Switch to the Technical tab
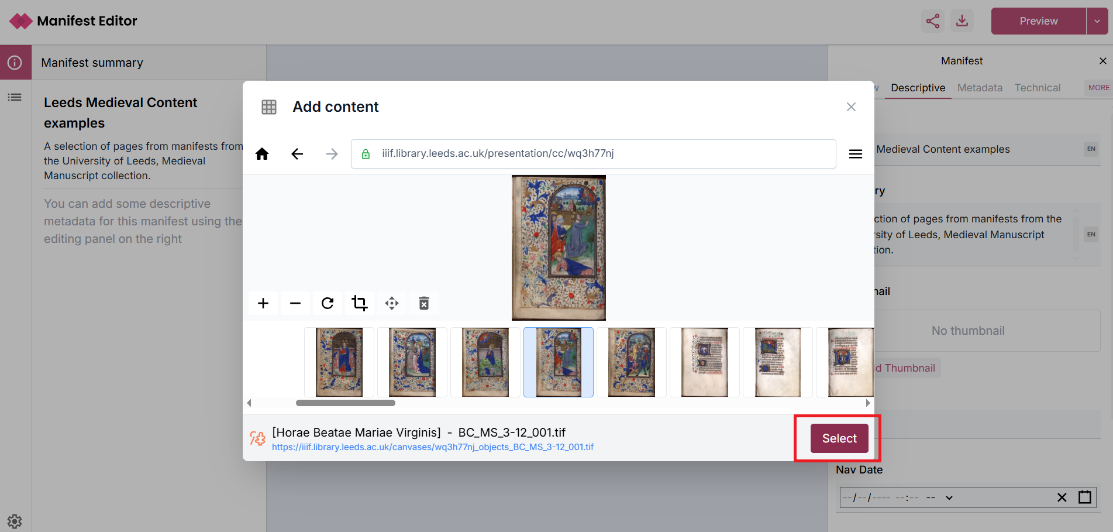 pyautogui.click(x=1037, y=88)
